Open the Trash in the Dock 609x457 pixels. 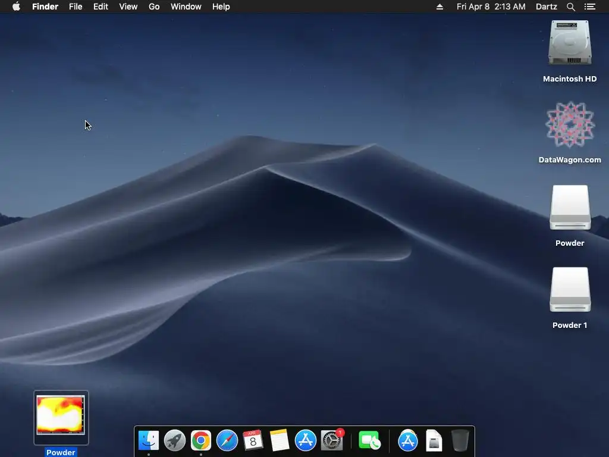tap(460, 441)
